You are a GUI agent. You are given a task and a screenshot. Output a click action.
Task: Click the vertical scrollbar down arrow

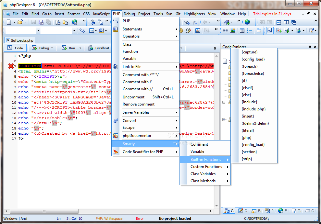pos(216,206)
